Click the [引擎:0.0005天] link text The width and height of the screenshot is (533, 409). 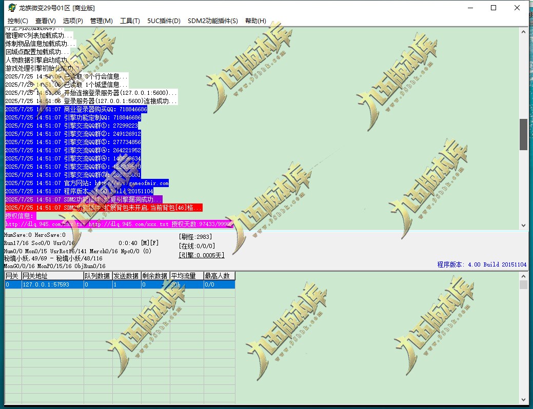tap(202, 255)
